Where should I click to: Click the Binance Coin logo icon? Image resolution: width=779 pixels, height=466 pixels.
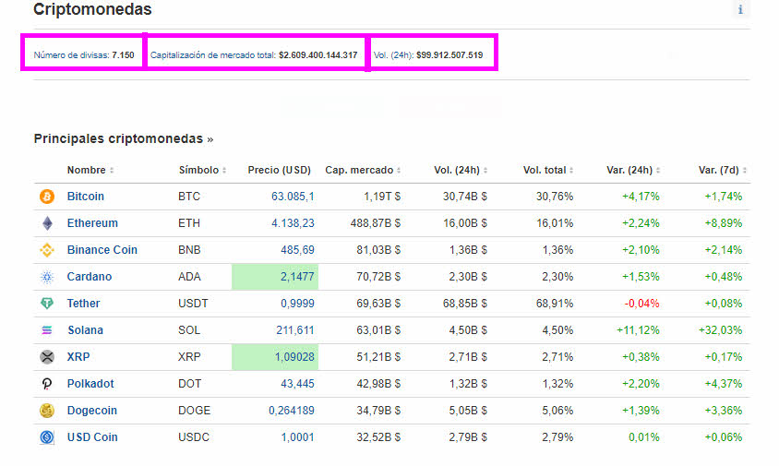click(x=47, y=250)
